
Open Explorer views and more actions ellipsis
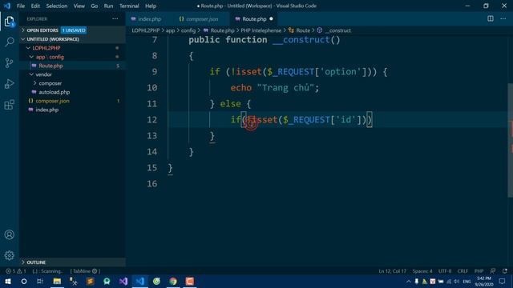click(x=115, y=19)
